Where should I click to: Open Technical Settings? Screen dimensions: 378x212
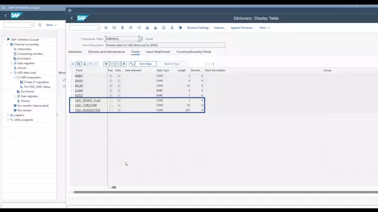[x=198, y=28]
